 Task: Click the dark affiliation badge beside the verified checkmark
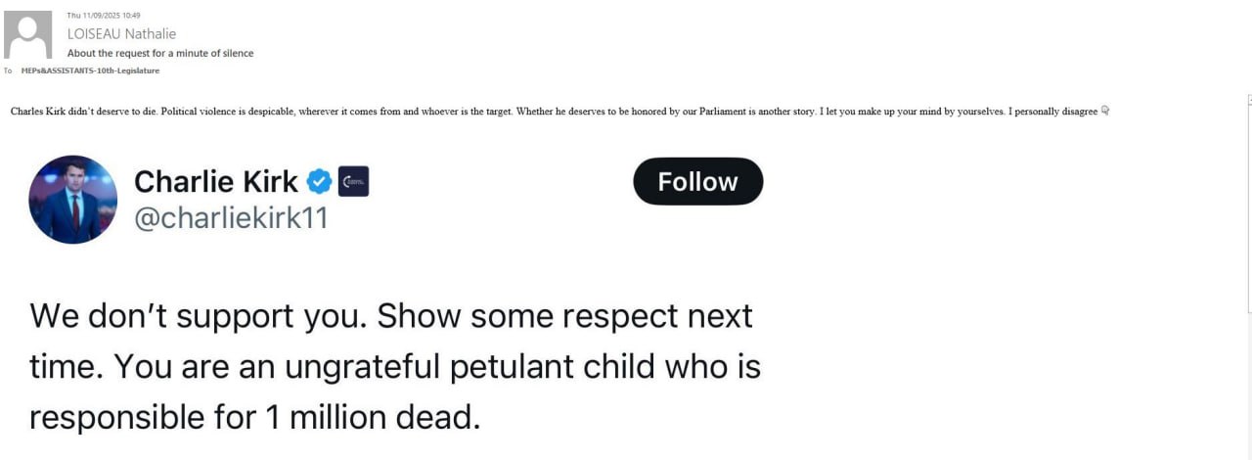point(353,182)
